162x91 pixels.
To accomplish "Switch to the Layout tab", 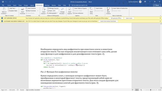I will tap(32, 5).
